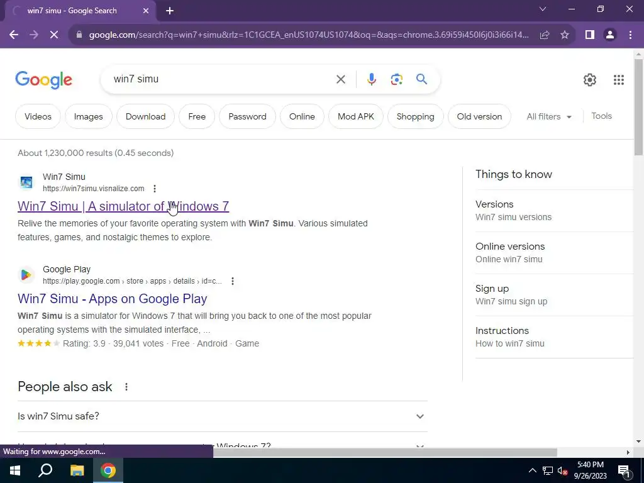Click the search input field containing win7 simu
The image size is (644, 483).
pyautogui.click(x=222, y=79)
